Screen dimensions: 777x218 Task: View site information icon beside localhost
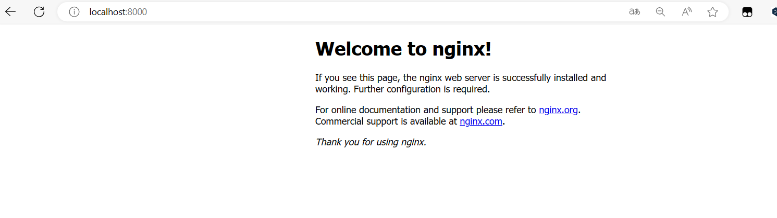point(74,11)
